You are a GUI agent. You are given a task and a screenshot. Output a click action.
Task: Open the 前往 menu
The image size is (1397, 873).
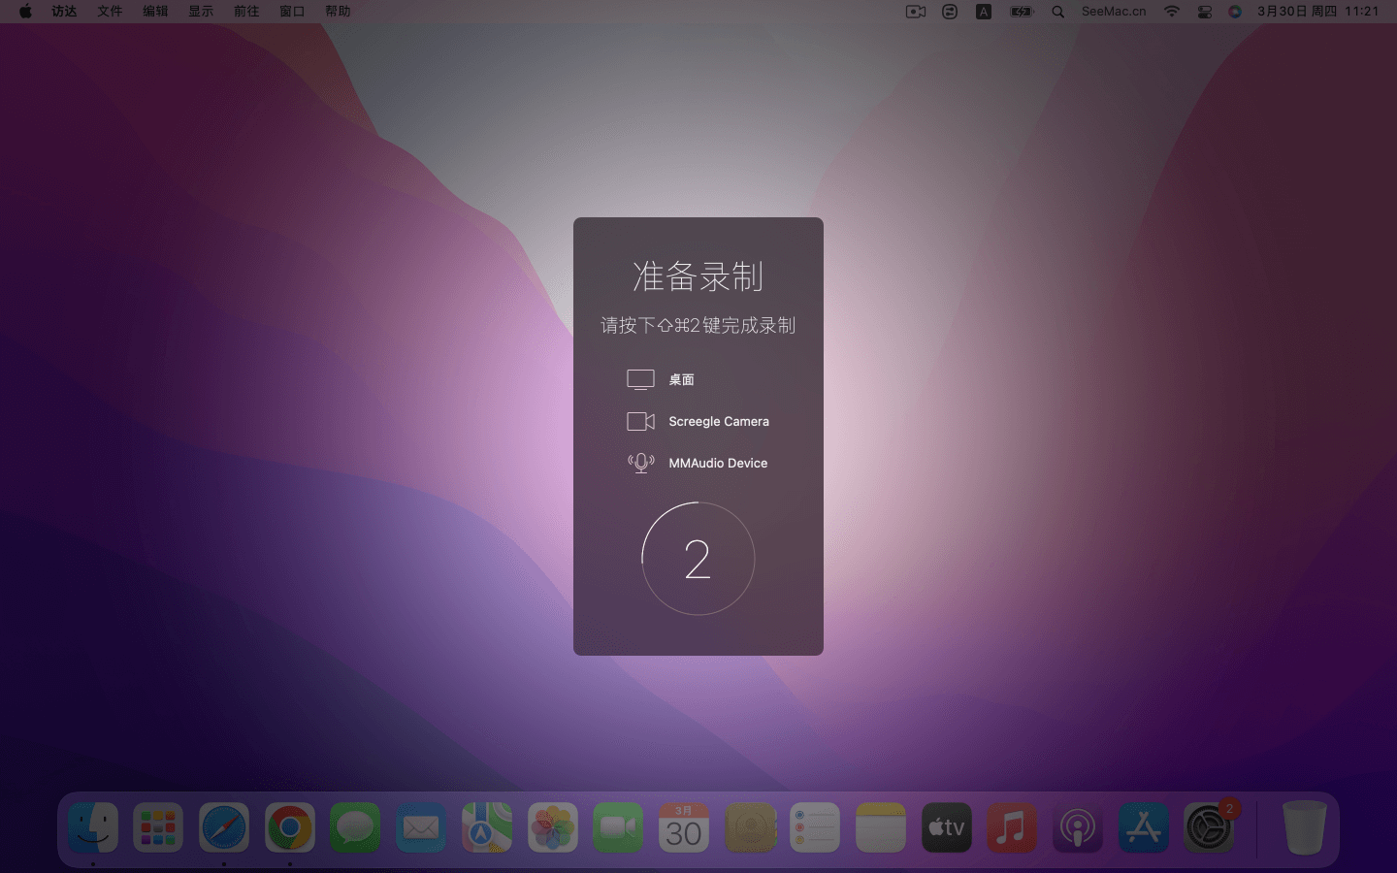246,12
